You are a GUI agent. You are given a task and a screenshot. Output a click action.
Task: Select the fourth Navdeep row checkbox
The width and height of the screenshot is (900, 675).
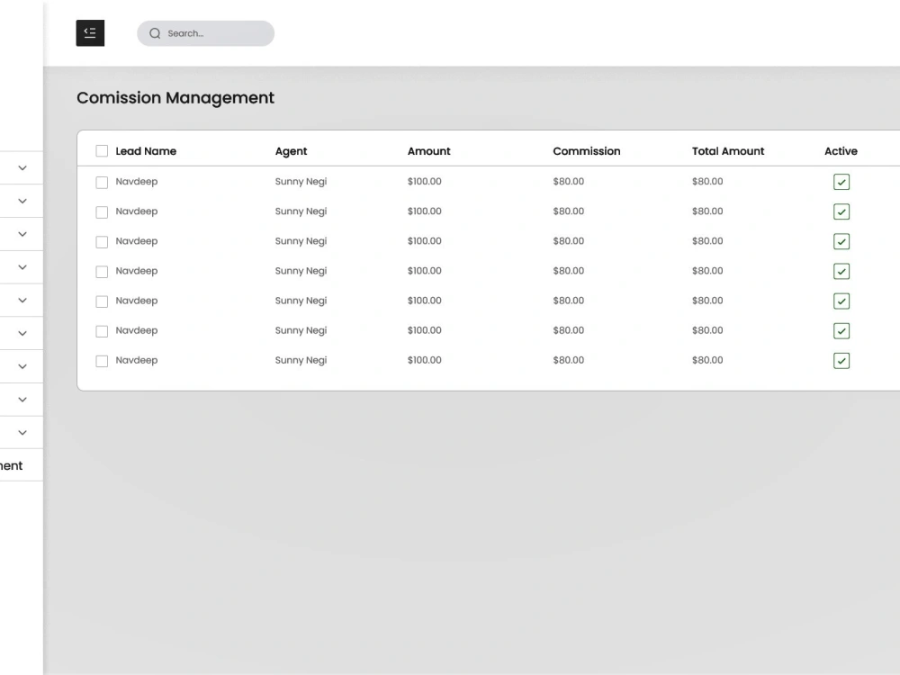(102, 272)
